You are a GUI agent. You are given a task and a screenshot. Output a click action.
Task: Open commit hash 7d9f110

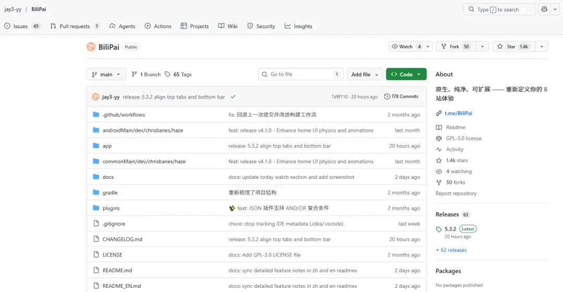339,96
